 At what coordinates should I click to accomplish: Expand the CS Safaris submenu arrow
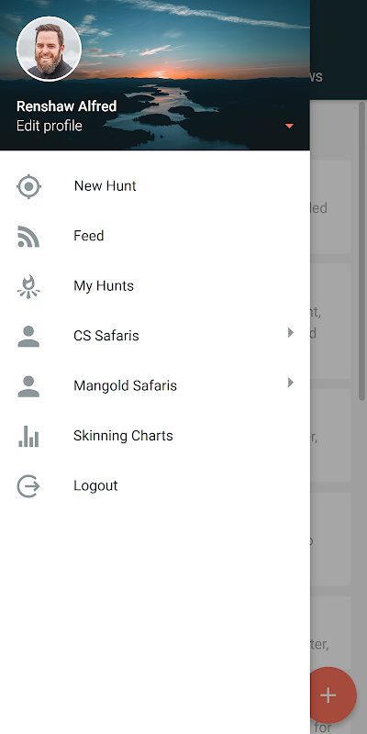click(x=291, y=333)
